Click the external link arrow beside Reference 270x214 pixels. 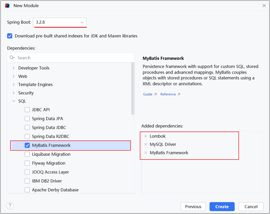tap(179, 94)
